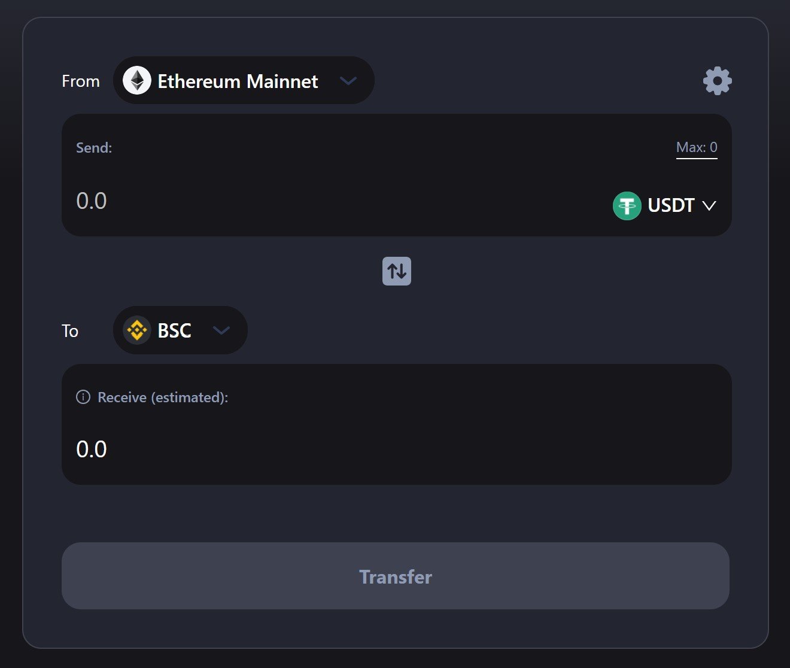The width and height of the screenshot is (790, 668).
Task: Expand the chevron next to BSC
Action: 221,330
